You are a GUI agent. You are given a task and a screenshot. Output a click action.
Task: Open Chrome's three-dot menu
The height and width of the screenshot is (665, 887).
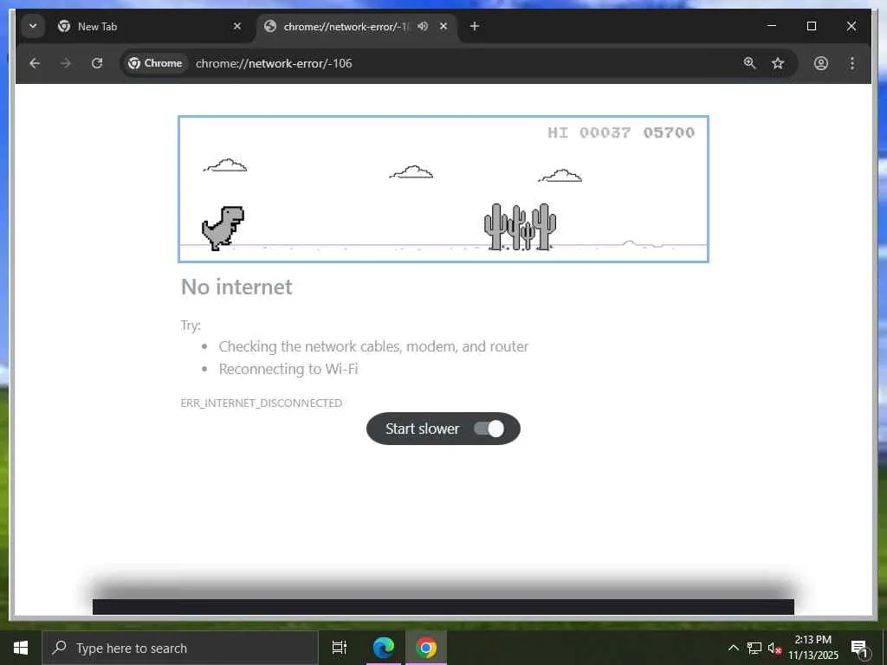[x=852, y=63]
